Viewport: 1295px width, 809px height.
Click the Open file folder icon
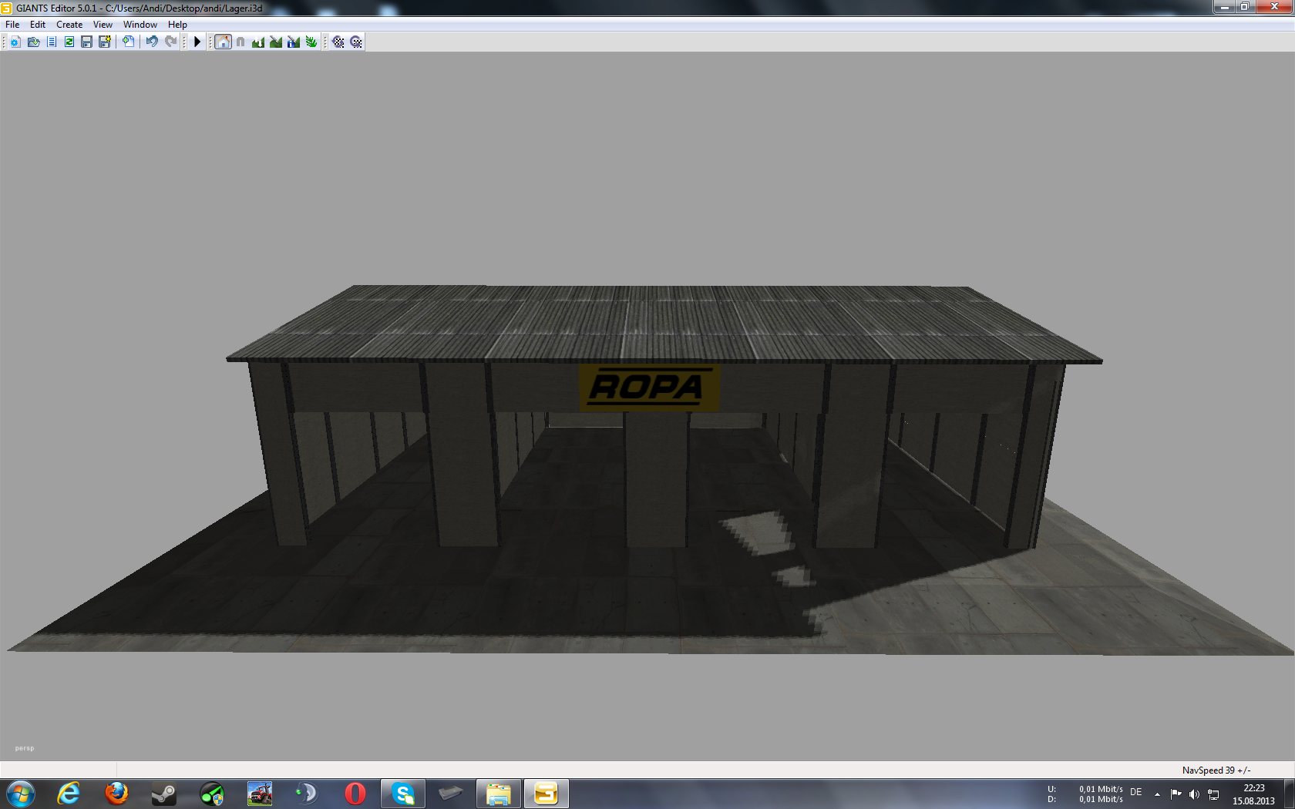(33, 42)
